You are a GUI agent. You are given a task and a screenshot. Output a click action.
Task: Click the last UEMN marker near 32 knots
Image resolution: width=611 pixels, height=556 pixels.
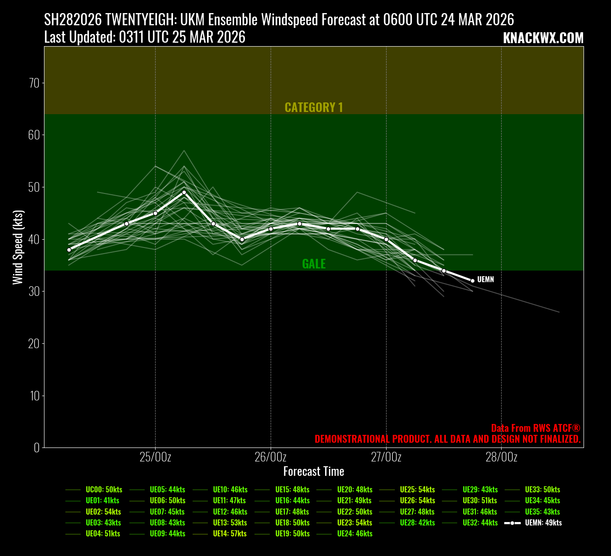pos(472,281)
